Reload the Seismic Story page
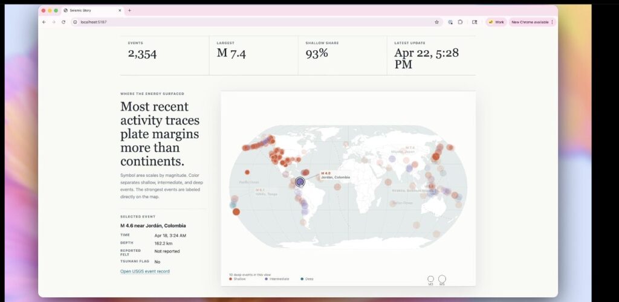Screen dimensions: 619x302 (x=63, y=22)
